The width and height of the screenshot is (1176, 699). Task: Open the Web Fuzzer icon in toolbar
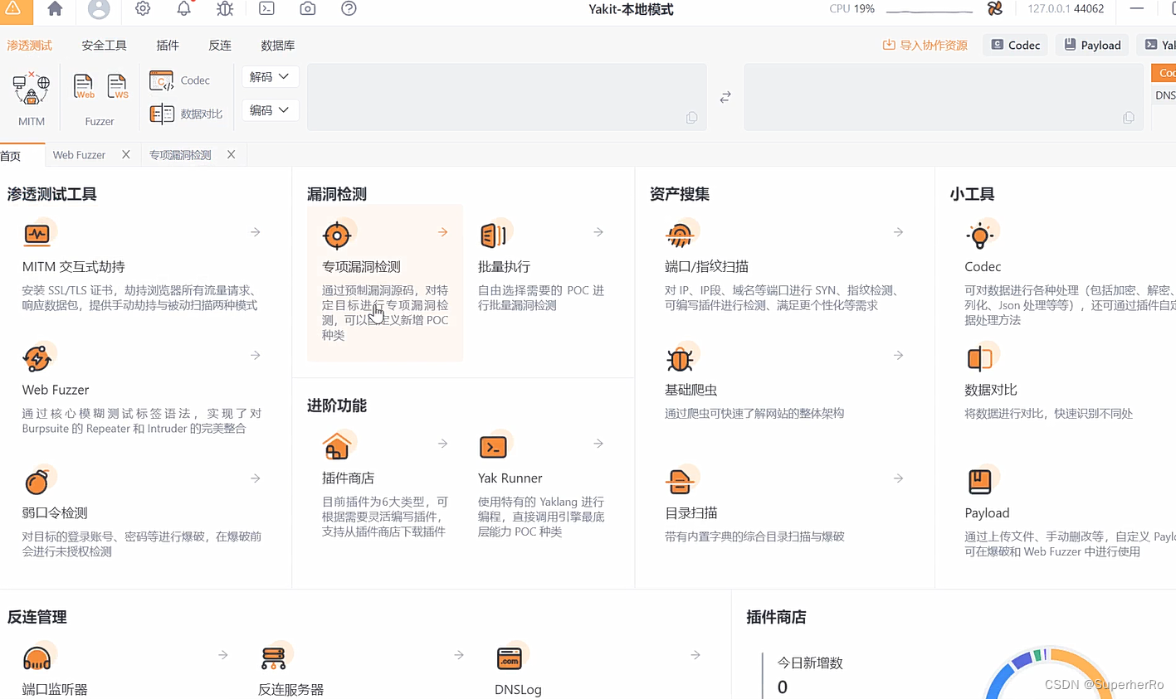(83, 87)
